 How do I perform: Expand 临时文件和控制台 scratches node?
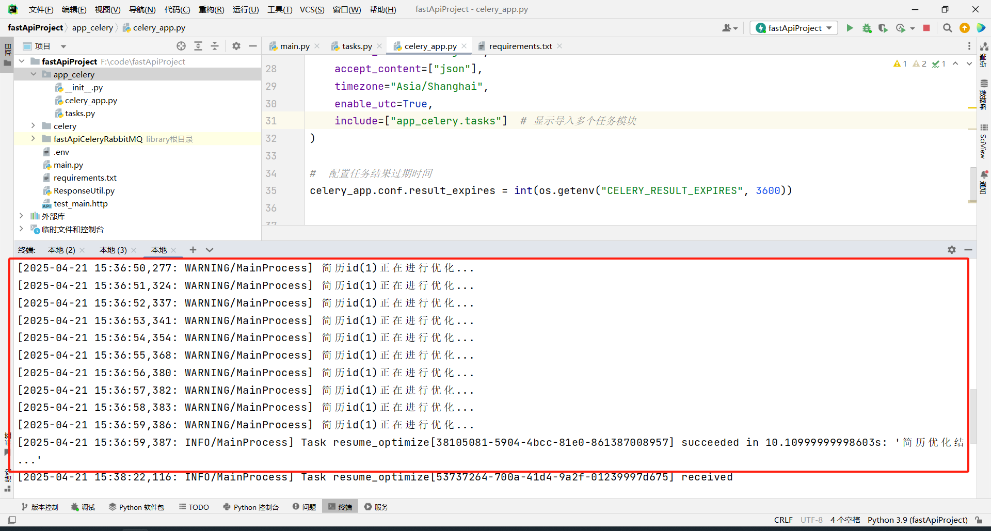tap(22, 229)
